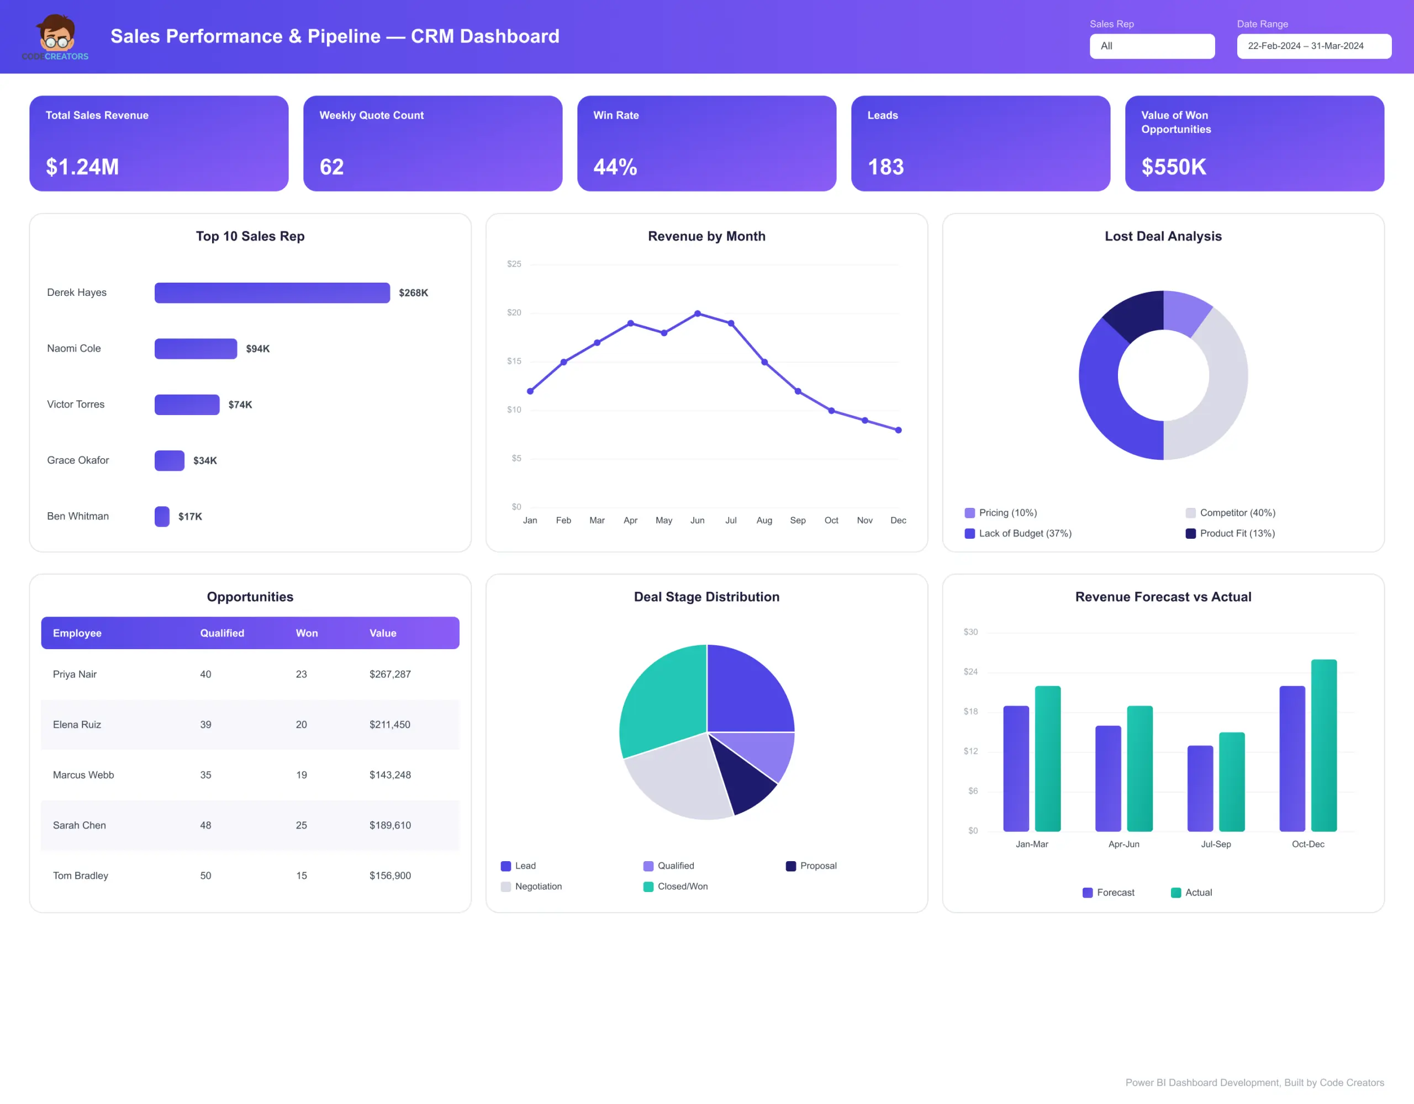
Task: Toggle Closed/Won legend swatch
Action: click(648, 887)
